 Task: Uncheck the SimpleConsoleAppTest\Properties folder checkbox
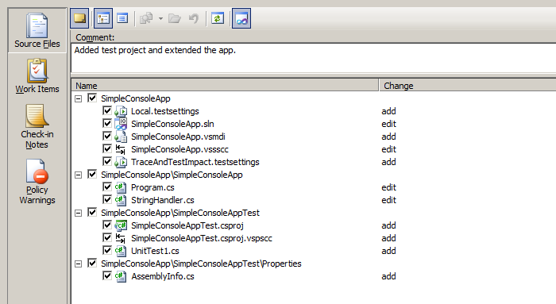click(x=92, y=263)
